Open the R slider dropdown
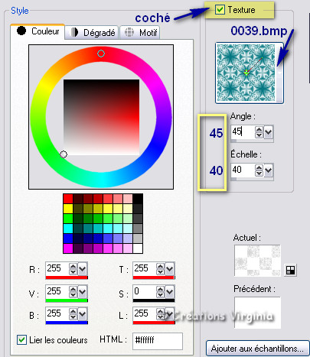Image resolution: width=310 pixels, height=357 pixels. 83,269
